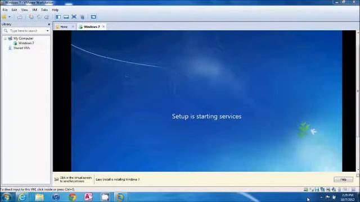This screenshot has width=360, height=202.
Task: Close the Windows 7 tab
Action: tap(103, 26)
